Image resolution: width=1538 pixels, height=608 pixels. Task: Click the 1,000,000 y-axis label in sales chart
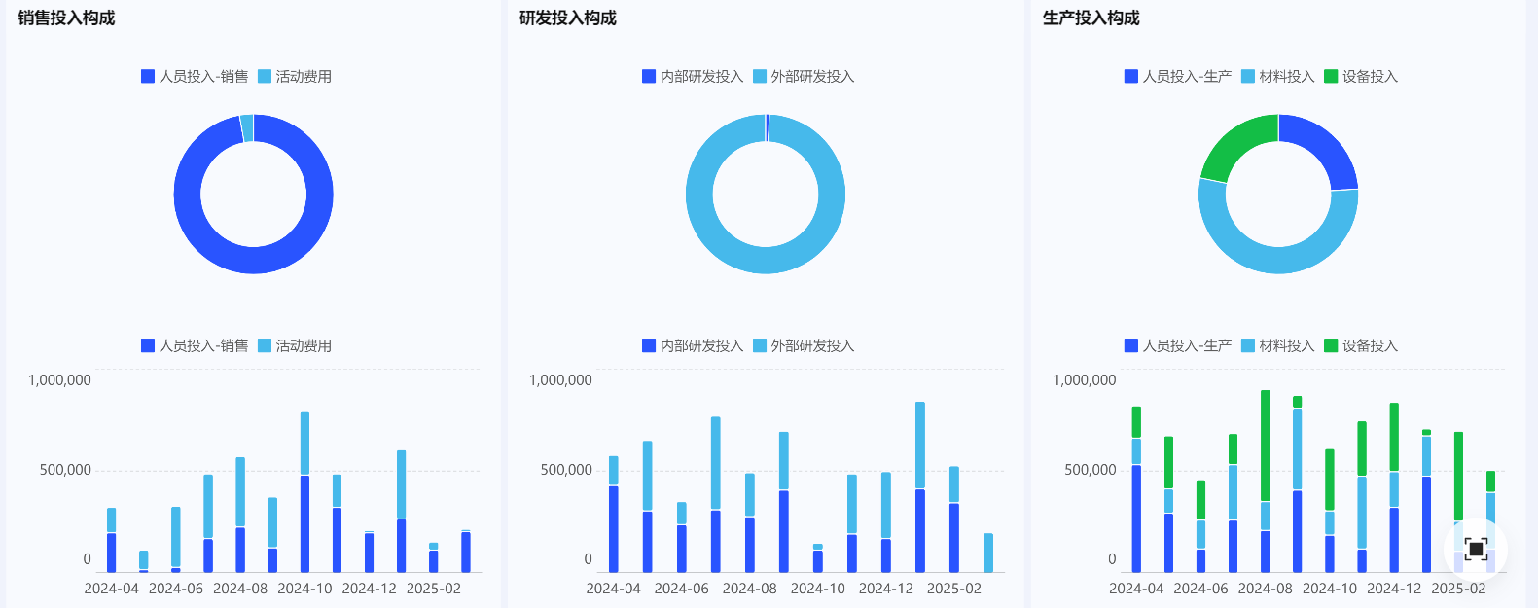[59, 380]
